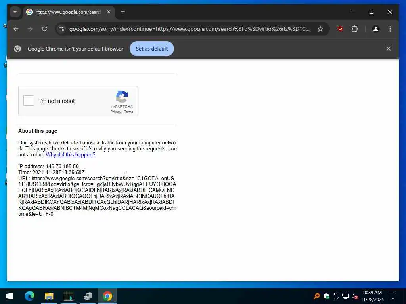This screenshot has width=406, height=304.
Task: Dismiss the default browser notification bar
Action: click(x=389, y=49)
